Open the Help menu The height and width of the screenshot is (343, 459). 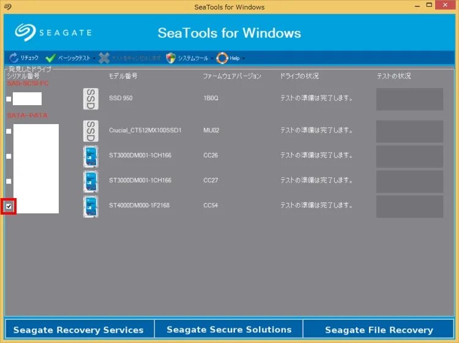[234, 58]
